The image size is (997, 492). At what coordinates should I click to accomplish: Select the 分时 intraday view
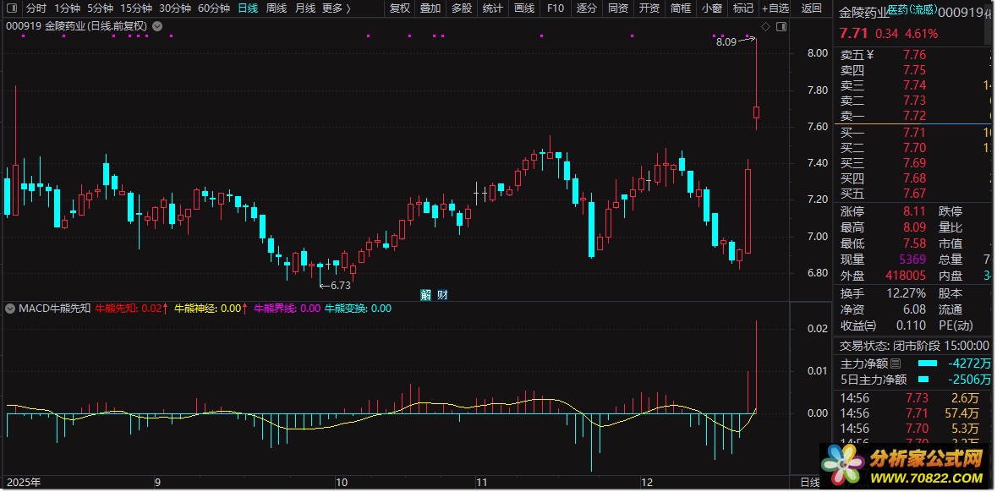click(36, 8)
